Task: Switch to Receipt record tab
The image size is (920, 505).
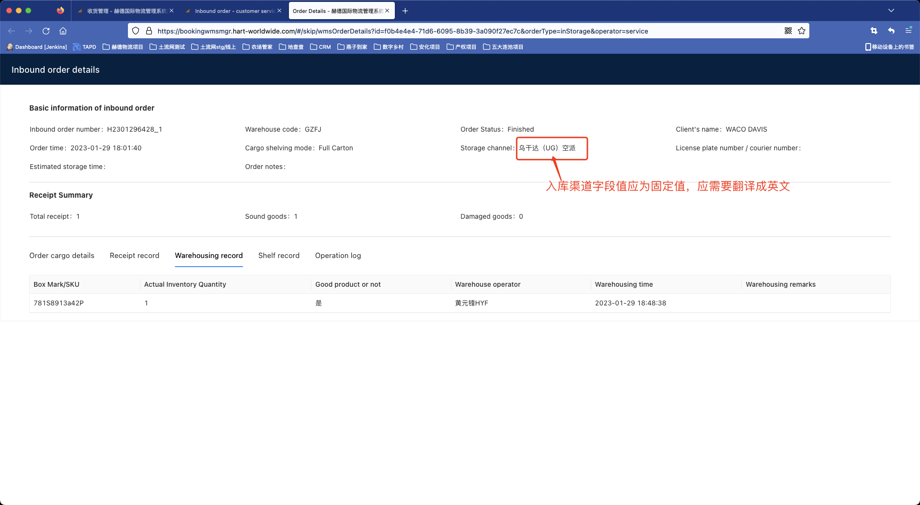Action: click(134, 256)
